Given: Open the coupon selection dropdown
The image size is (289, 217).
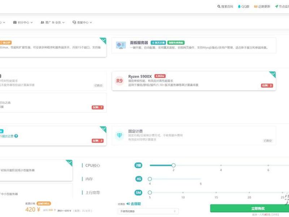Looking at the screenshot, I should click(x=148, y=211).
